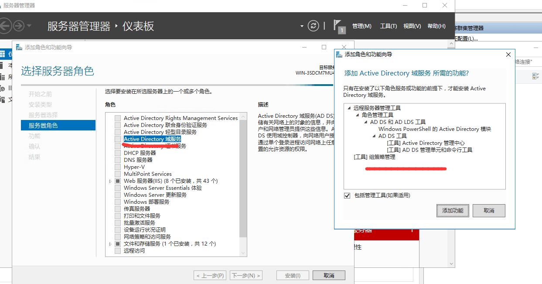Check the Active Directory 域服务 checkbox
This screenshot has height=284, width=542.
[x=118, y=139]
